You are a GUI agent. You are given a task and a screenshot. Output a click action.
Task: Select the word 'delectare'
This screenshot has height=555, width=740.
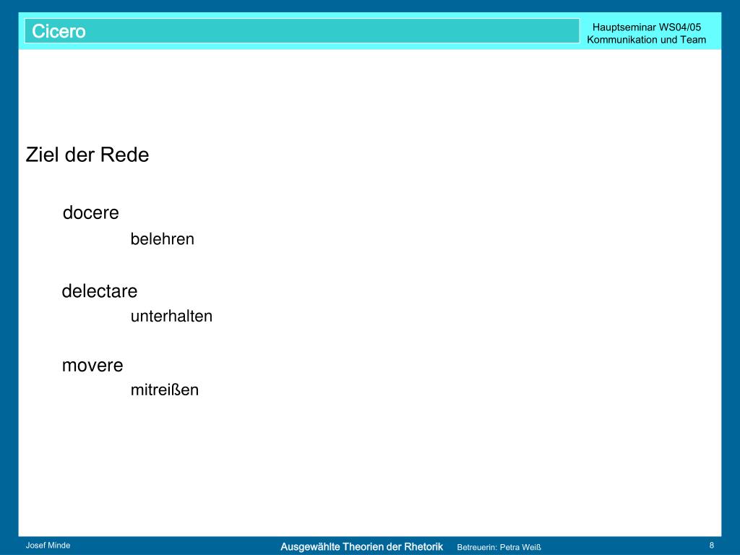pyautogui.click(x=100, y=291)
